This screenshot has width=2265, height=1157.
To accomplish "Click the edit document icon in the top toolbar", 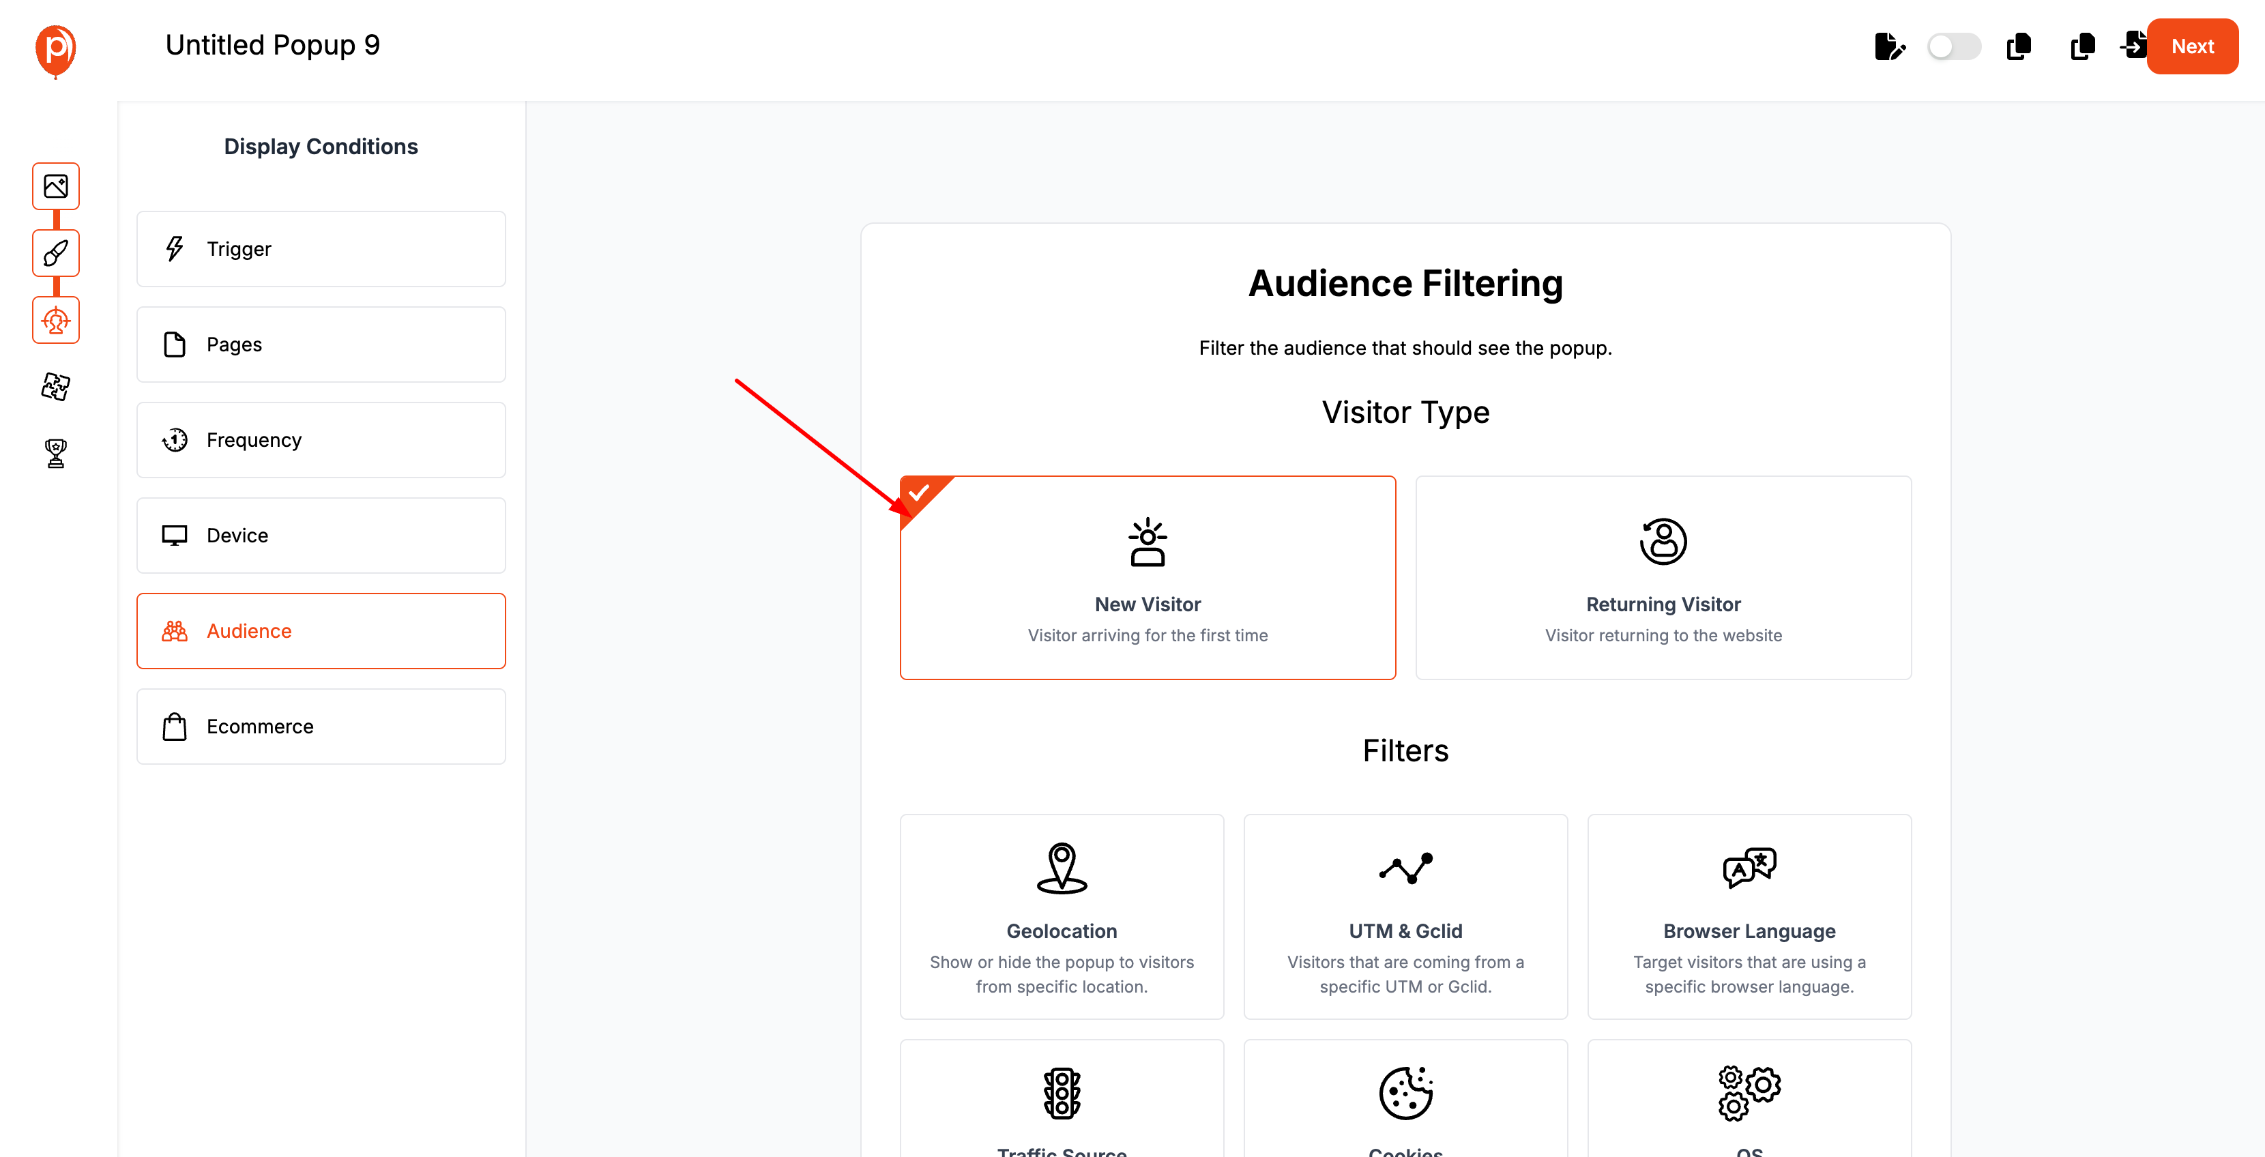I will 1888,46.
